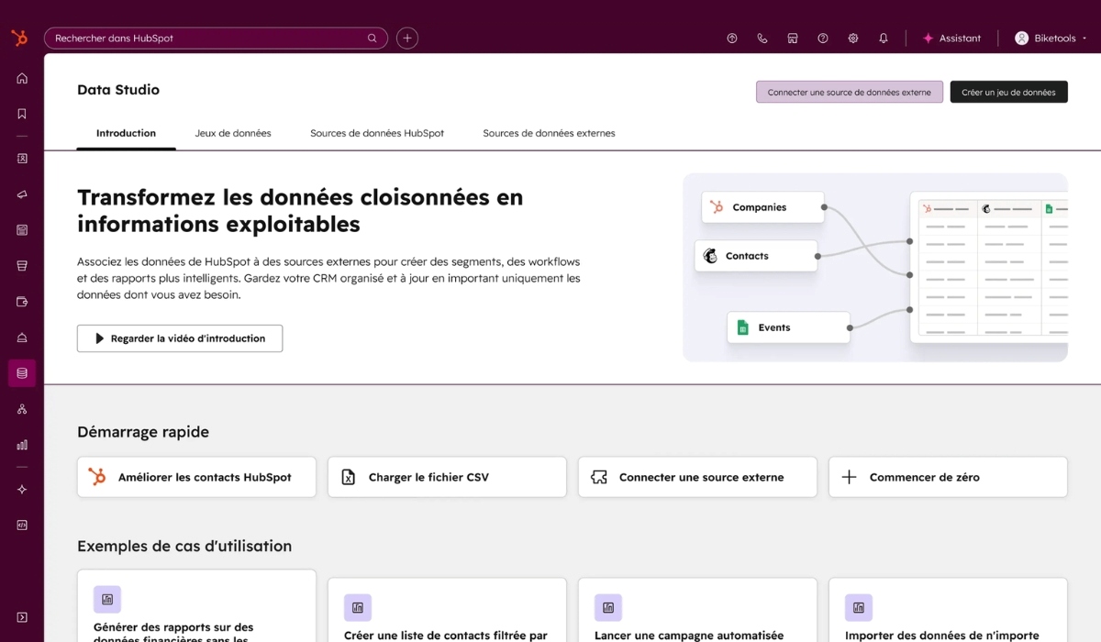Switch to Jeux de données tab
Image resolution: width=1101 pixels, height=642 pixels.
(233, 133)
